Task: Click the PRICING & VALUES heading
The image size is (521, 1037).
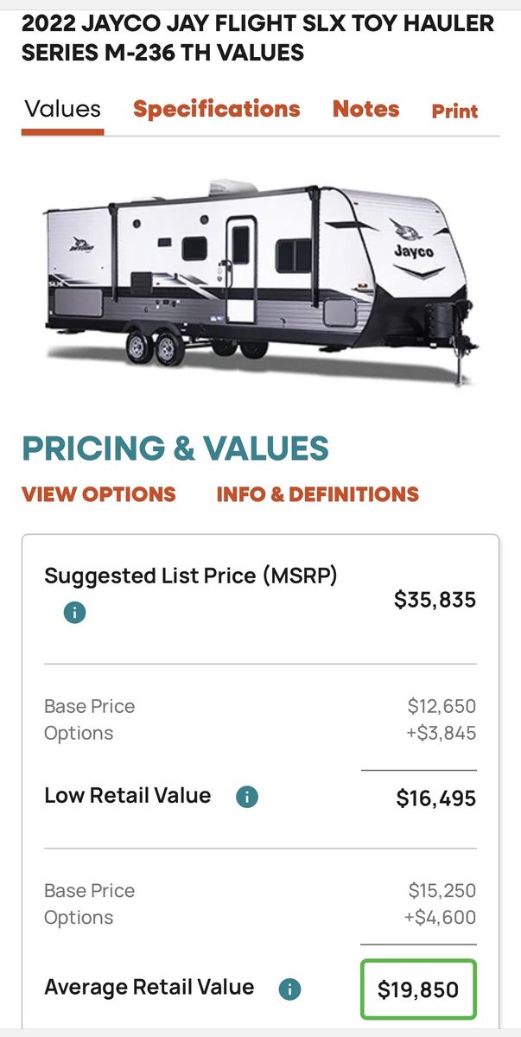Action: coord(175,449)
